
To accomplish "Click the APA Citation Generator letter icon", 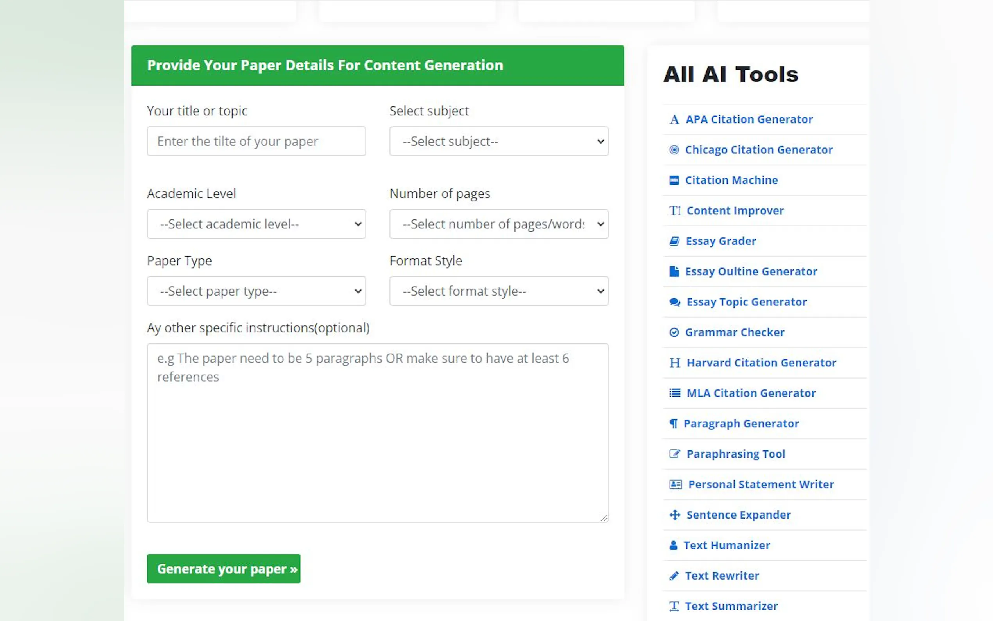I will (x=674, y=120).
